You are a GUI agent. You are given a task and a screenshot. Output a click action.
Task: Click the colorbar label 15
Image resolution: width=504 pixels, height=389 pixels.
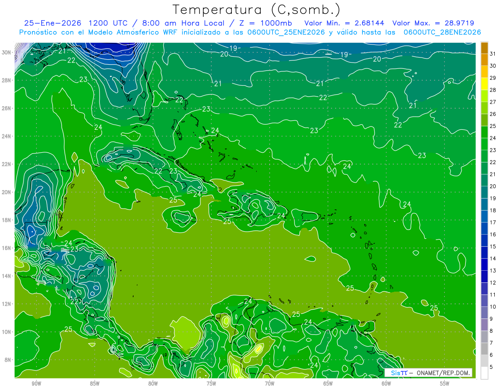click(493, 246)
